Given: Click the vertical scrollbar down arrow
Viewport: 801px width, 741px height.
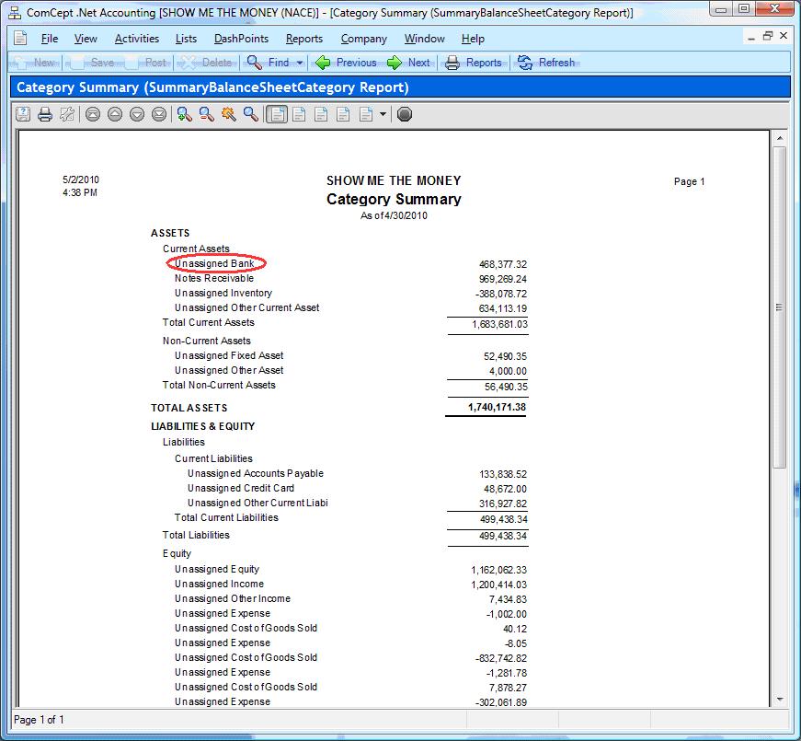Looking at the screenshot, I should point(780,700).
